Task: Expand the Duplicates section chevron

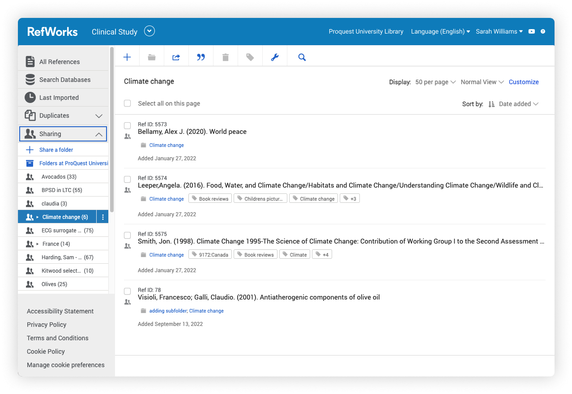Action: 99,116
